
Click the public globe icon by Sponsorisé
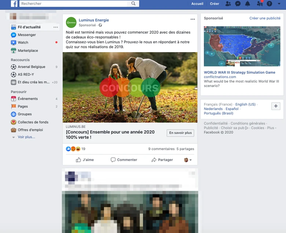100,25
